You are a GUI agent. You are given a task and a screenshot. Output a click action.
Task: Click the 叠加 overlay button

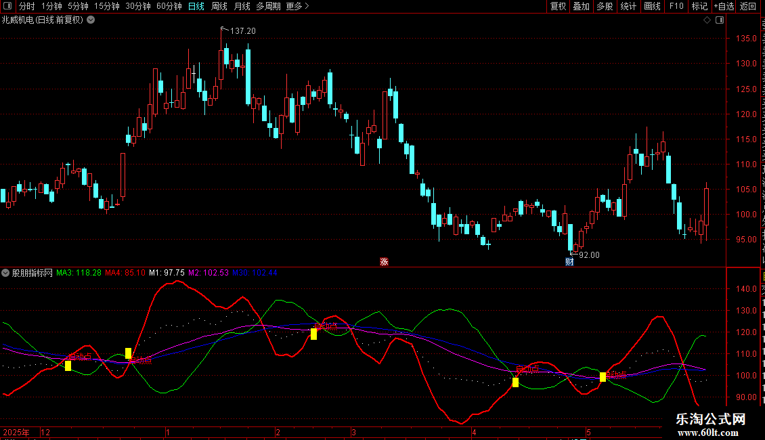[581, 6]
